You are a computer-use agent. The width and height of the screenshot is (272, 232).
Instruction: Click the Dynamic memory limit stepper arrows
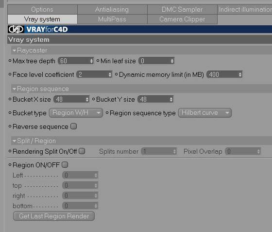(240, 74)
